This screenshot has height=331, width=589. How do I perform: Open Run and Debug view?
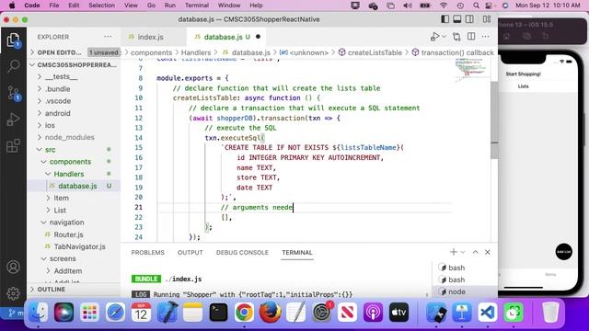[13, 120]
